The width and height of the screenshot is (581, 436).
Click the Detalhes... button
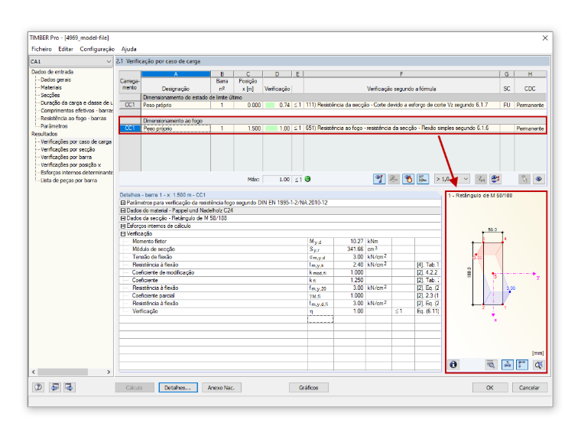pos(178,388)
